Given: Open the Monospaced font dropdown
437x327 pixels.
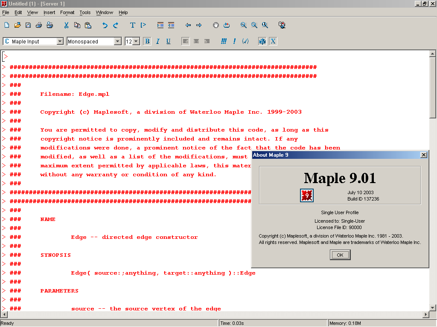Looking at the screenshot, I should (x=118, y=41).
